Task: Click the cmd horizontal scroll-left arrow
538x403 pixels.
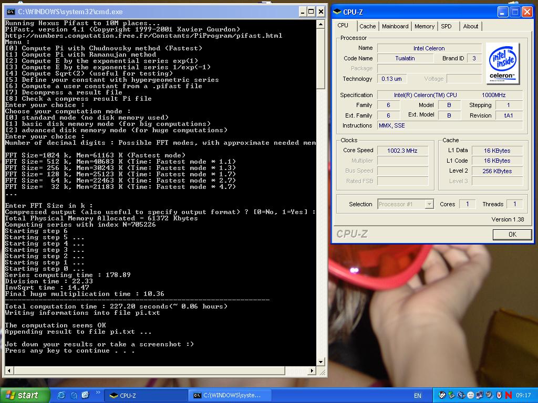Action: pyautogui.click(x=9, y=370)
